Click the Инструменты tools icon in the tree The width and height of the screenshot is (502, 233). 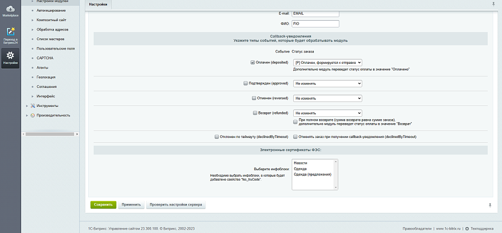33,105
